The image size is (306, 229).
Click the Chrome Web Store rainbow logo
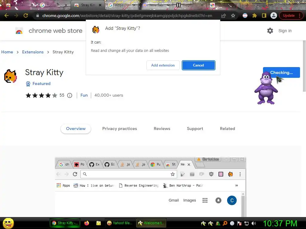[19, 31]
